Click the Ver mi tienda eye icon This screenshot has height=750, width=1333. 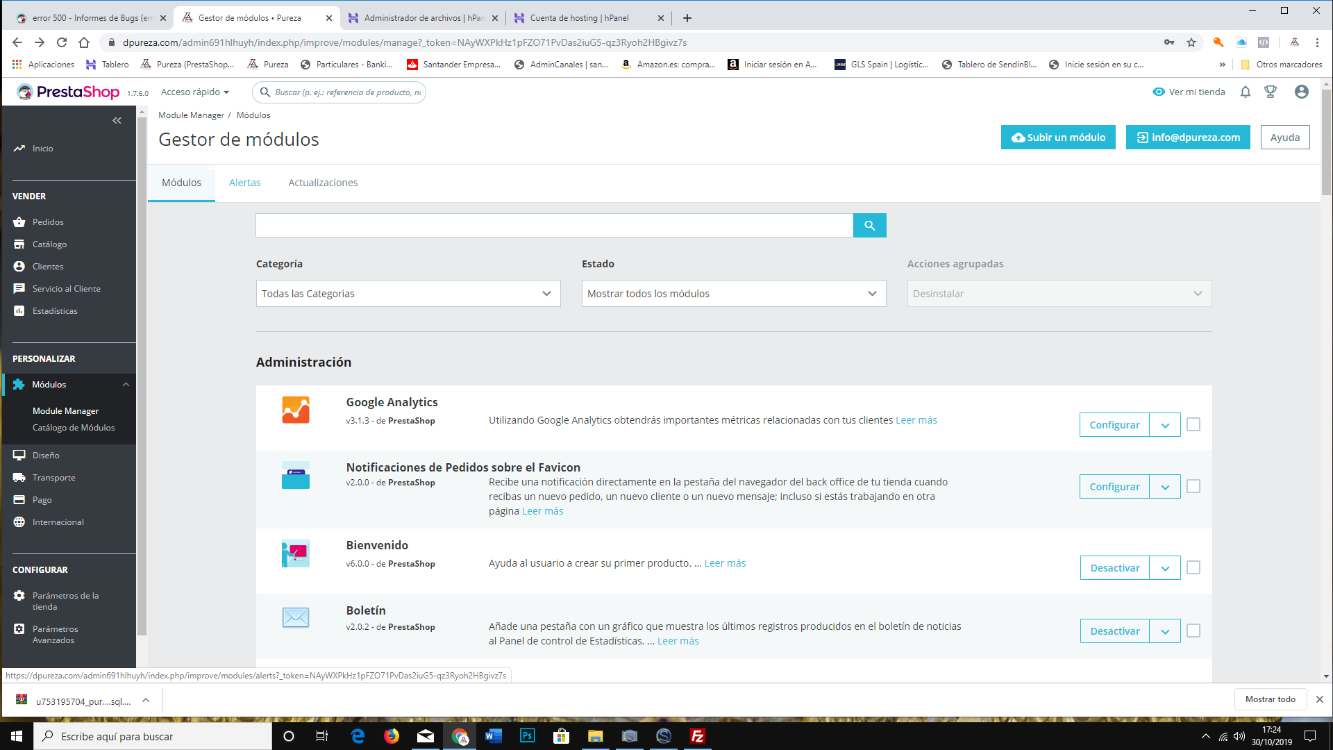(1159, 92)
